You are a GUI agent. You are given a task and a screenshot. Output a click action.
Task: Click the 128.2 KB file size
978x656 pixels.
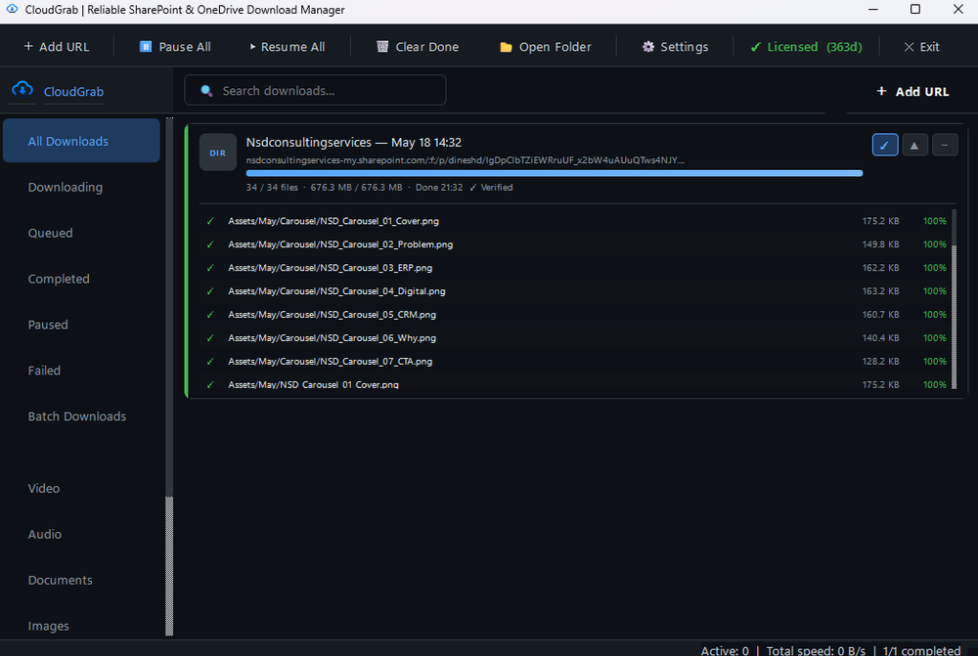click(881, 361)
